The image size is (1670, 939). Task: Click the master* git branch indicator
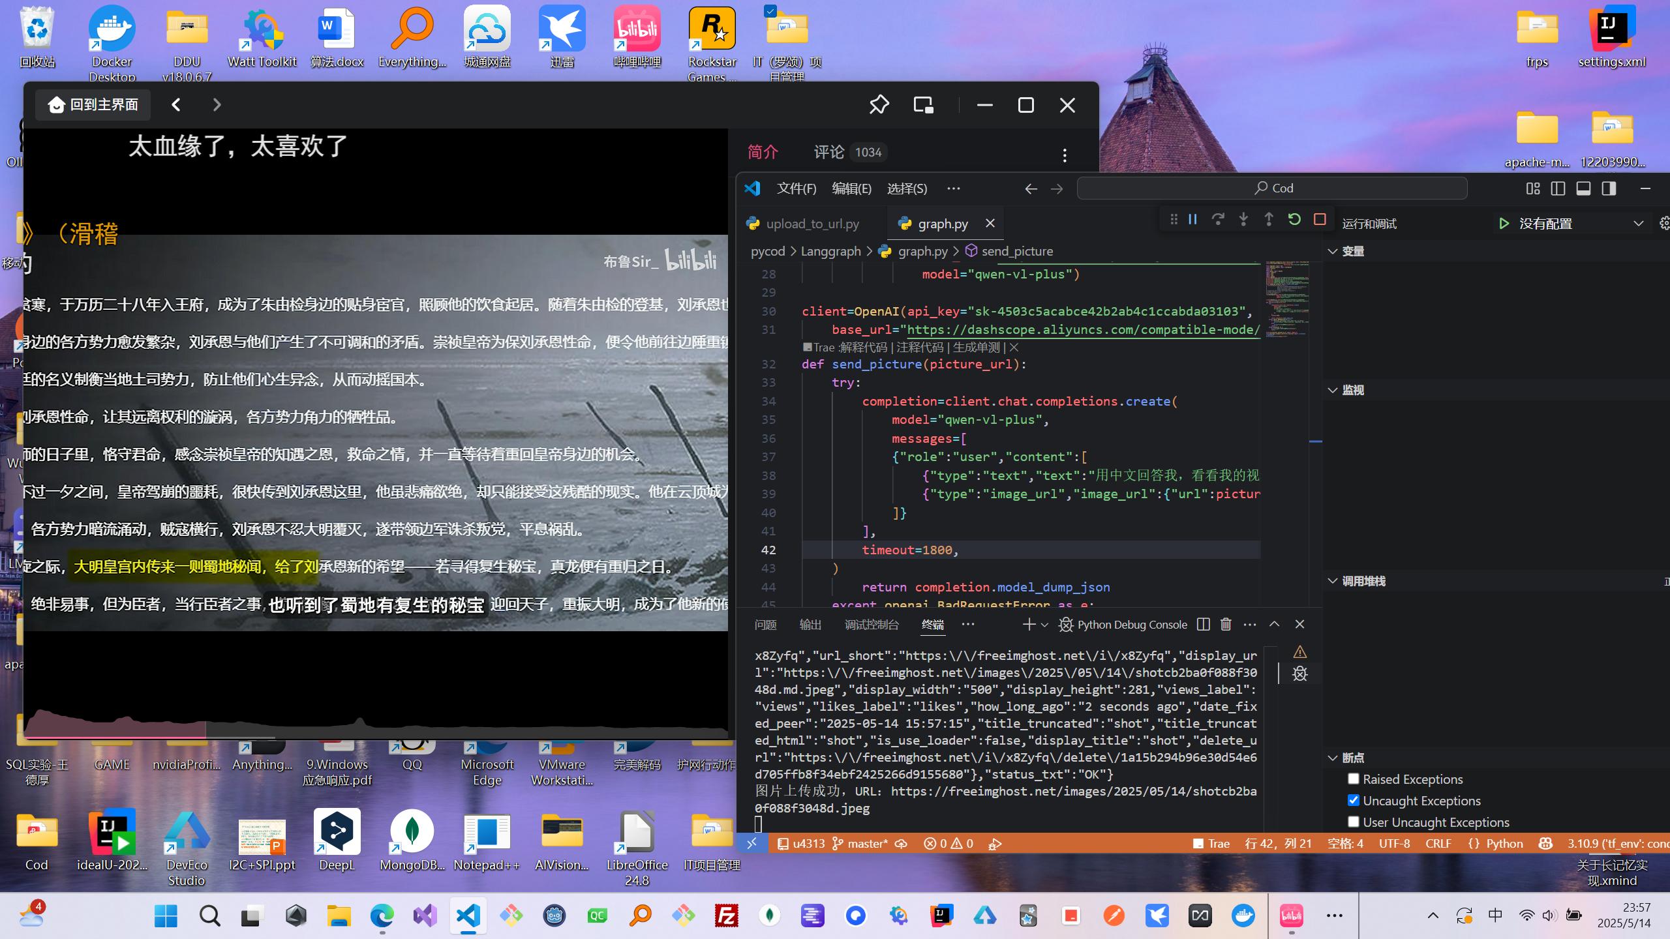(x=860, y=843)
